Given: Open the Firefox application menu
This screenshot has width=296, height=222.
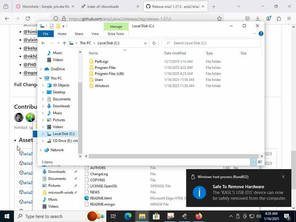Looking at the screenshot, I should (289, 18).
